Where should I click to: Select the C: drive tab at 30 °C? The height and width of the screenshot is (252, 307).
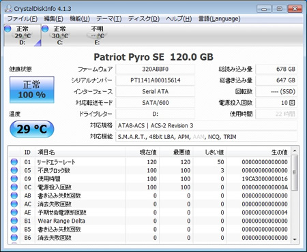point(60,35)
